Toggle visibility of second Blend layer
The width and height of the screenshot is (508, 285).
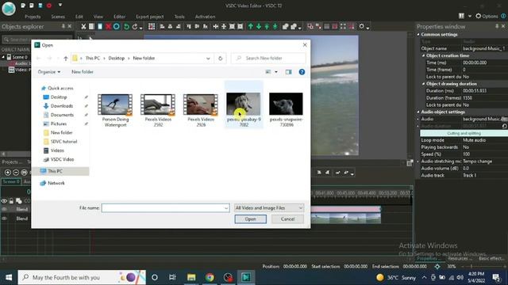(x=4, y=218)
